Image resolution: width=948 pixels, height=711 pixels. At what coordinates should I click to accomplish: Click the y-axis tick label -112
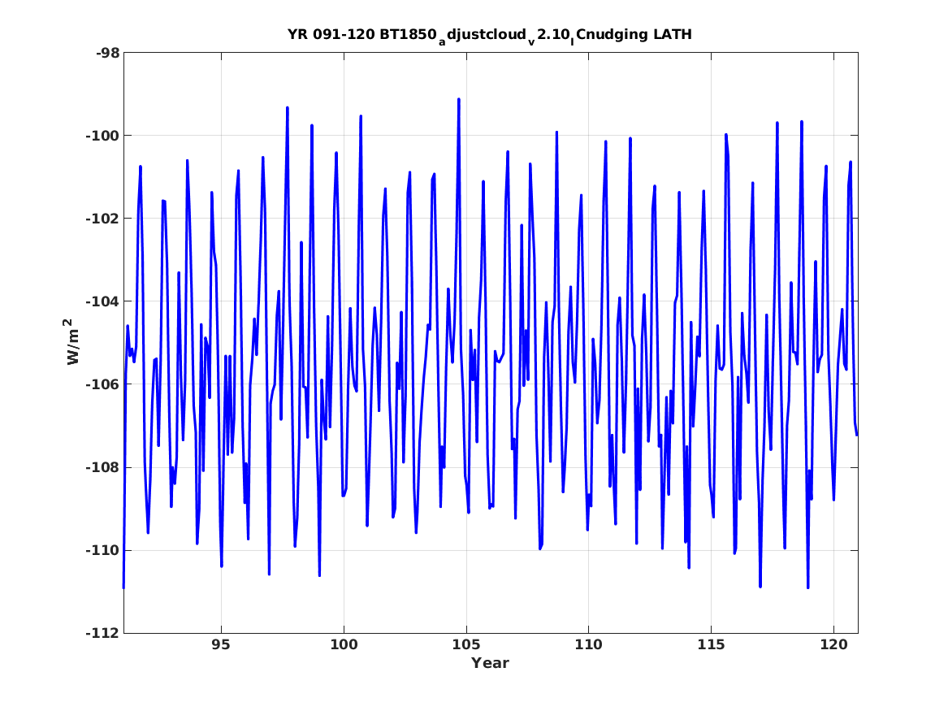(x=103, y=633)
